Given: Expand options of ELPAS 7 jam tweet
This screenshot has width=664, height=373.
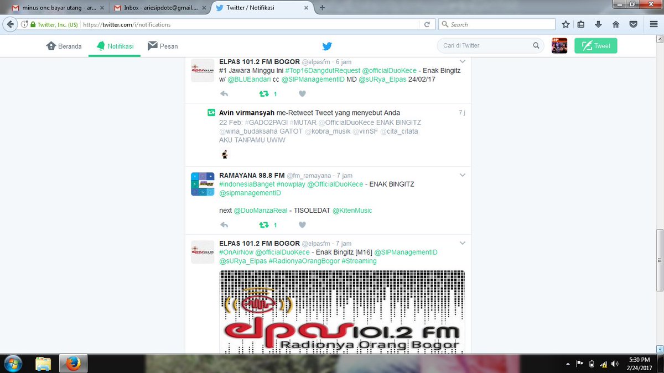Looking at the screenshot, I should [463, 243].
